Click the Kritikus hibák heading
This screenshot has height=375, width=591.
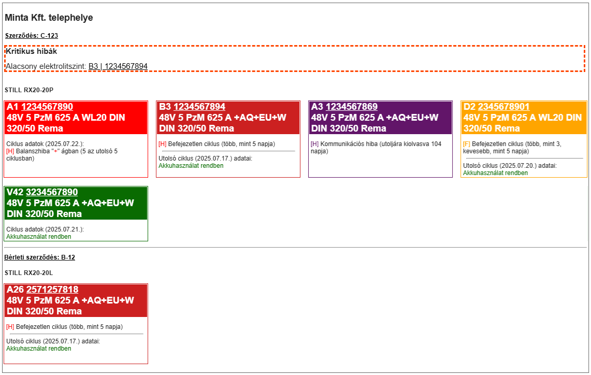[31, 51]
